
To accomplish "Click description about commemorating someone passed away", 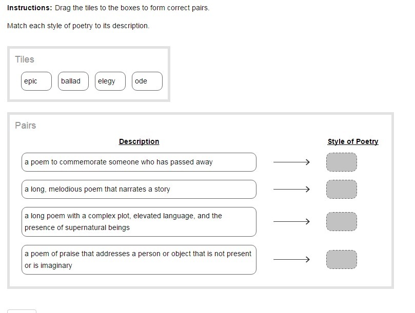I will (139, 162).
